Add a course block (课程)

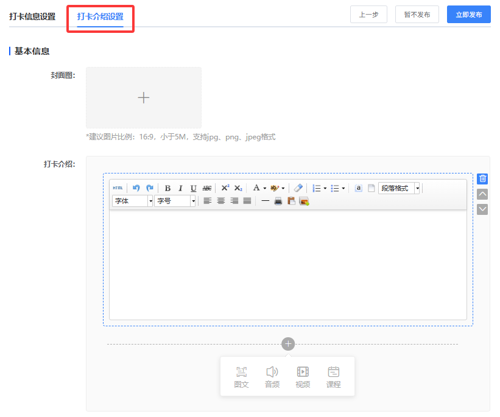[333, 377]
